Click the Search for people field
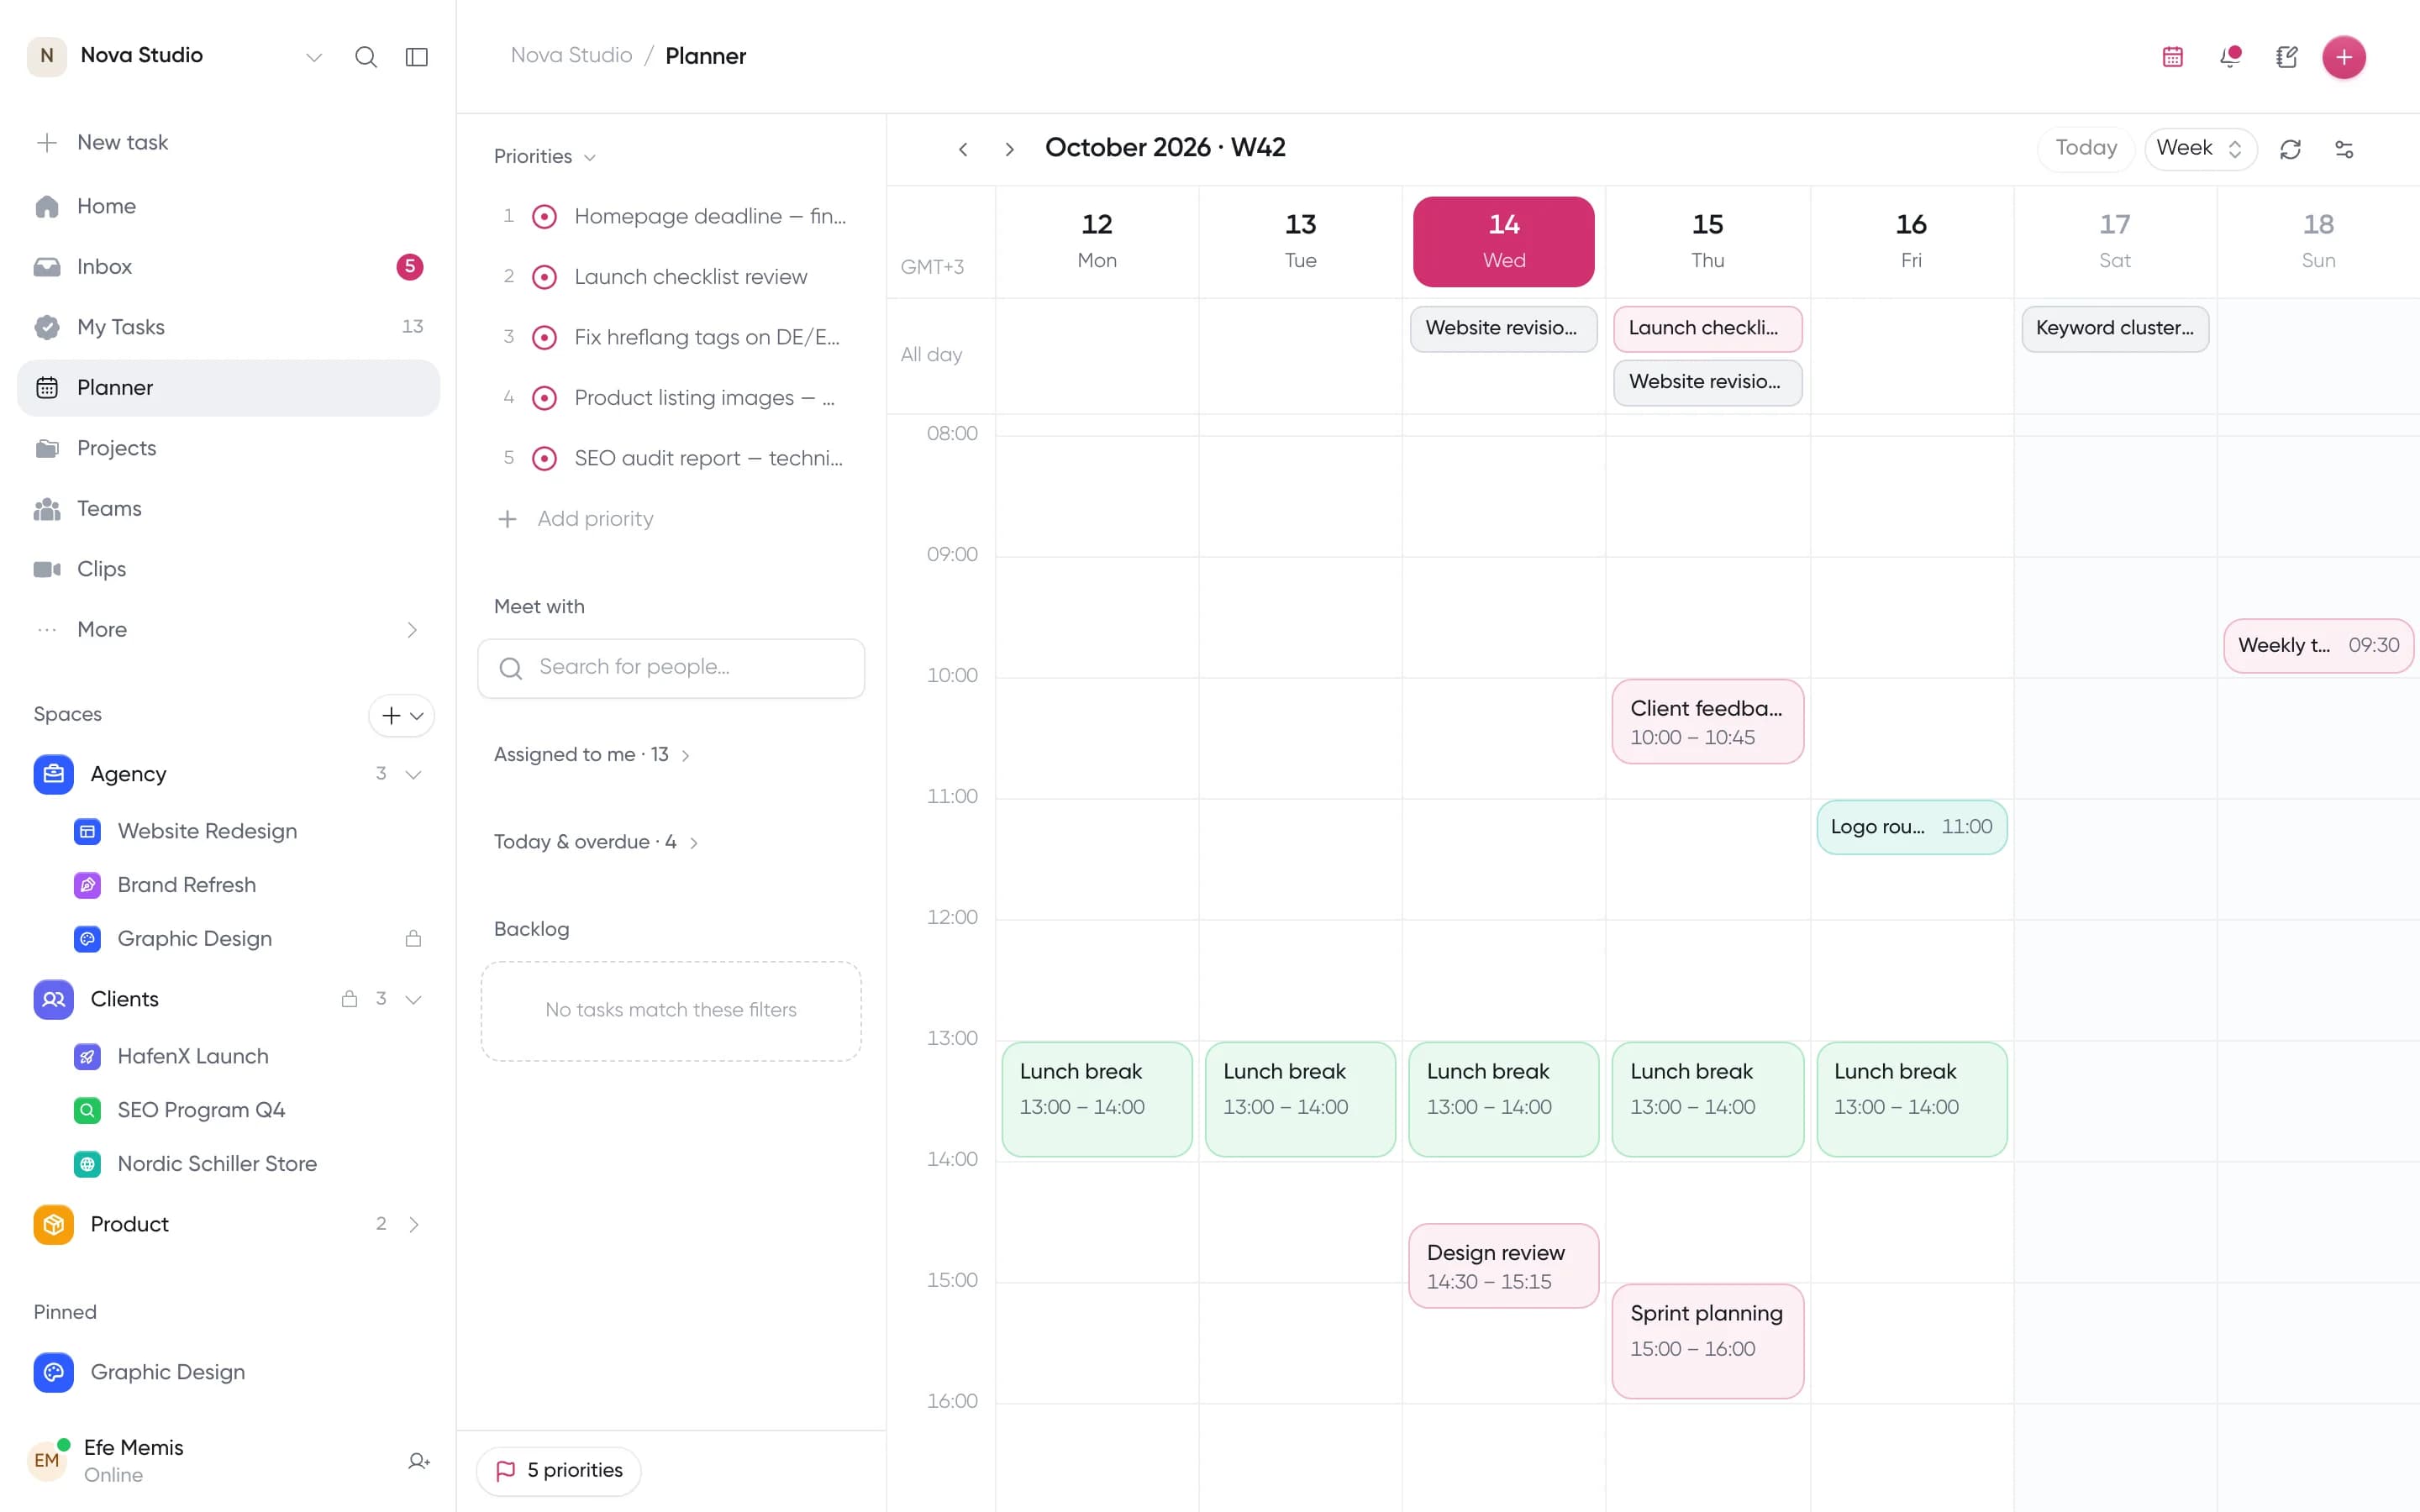Image resolution: width=2420 pixels, height=1512 pixels. (671, 668)
